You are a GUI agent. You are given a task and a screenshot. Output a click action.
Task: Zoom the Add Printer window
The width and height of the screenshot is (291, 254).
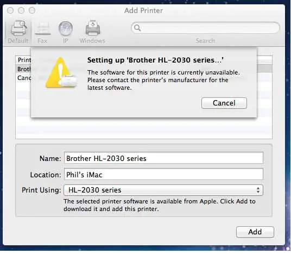(32, 10)
